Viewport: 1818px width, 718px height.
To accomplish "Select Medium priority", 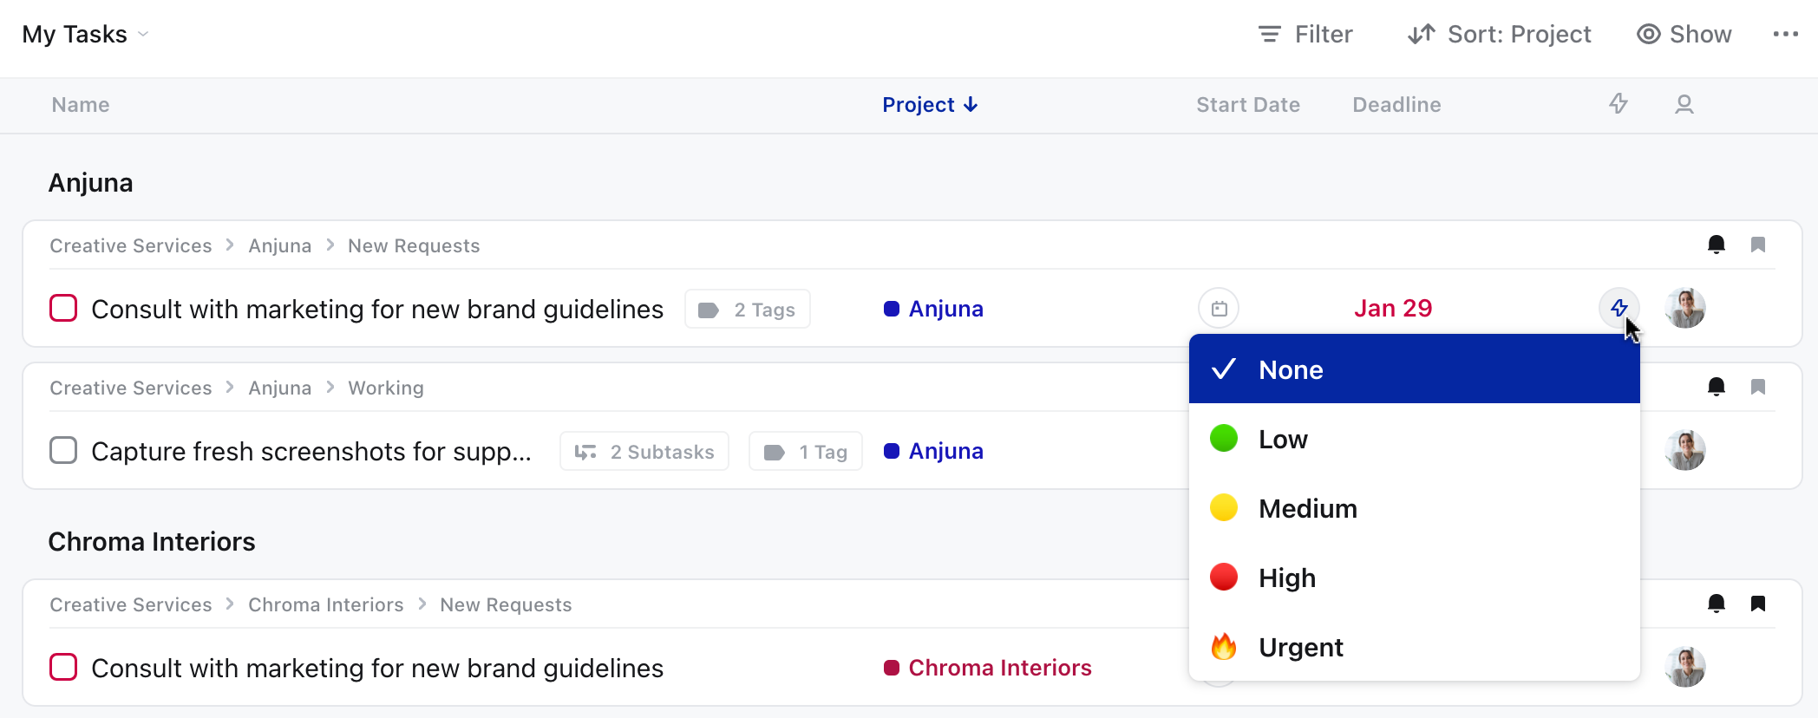I will [1414, 508].
